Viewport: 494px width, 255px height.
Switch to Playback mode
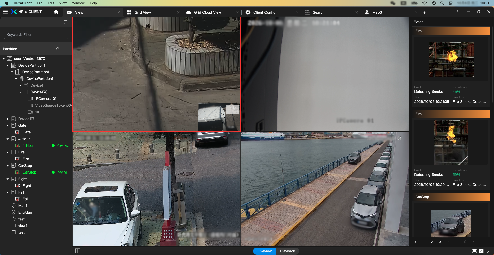(287, 251)
